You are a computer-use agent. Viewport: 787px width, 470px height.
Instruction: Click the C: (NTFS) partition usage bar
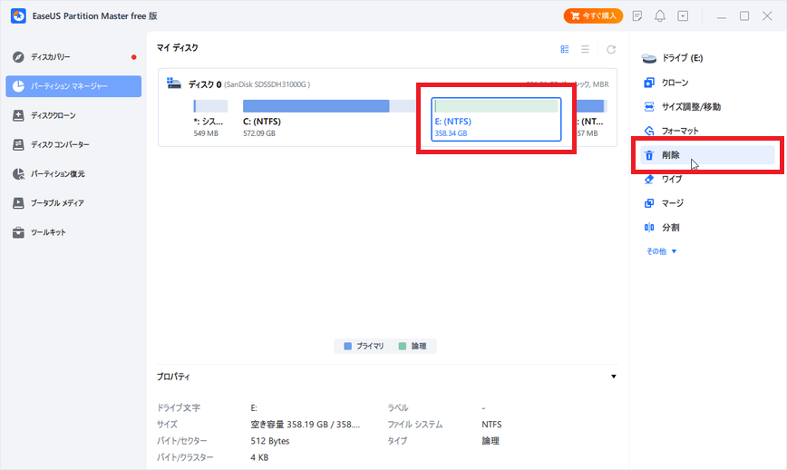click(316, 106)
